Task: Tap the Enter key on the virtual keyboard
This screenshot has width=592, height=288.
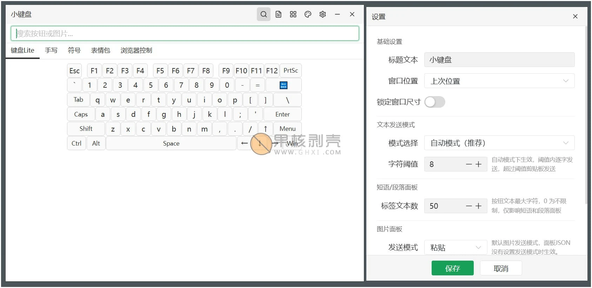Action: tap(282, 114)
